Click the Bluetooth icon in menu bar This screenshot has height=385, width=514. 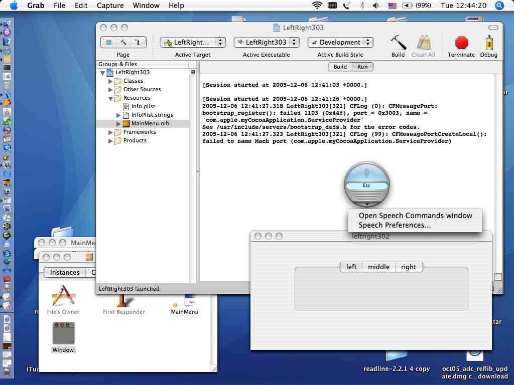(362, 5)
